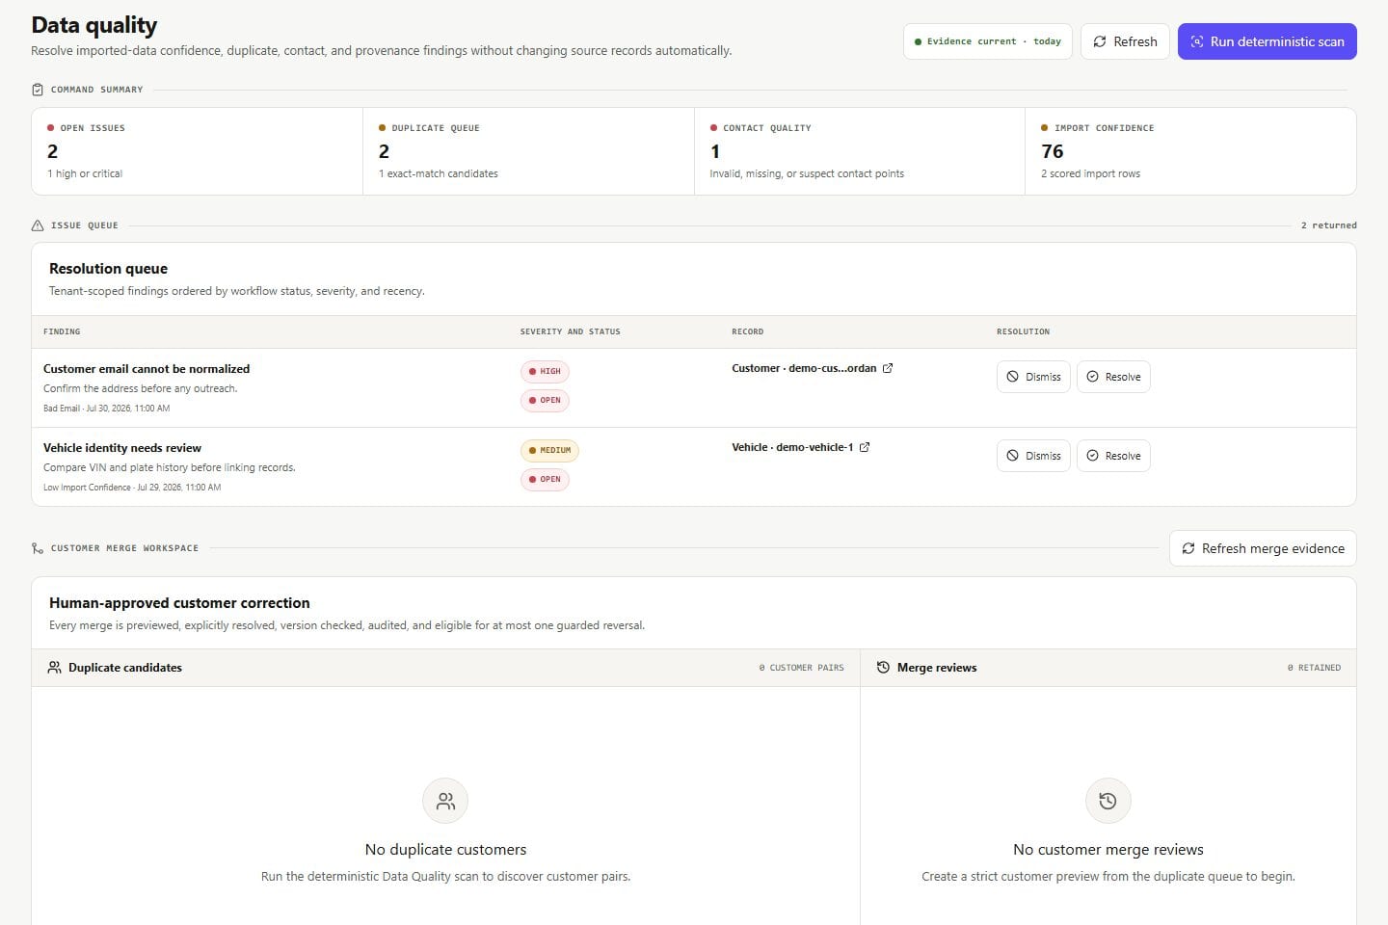Viewport: 1388px width, 925px height.
Task: Select the Import Confidence summary card
Action: [1190, 151]
